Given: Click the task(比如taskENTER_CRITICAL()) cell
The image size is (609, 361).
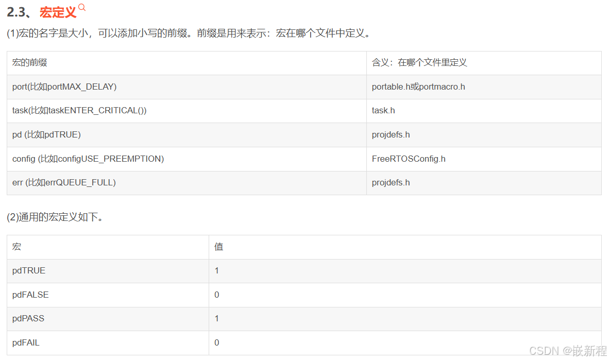Looking at the screenshot, I should coord(187,111).
